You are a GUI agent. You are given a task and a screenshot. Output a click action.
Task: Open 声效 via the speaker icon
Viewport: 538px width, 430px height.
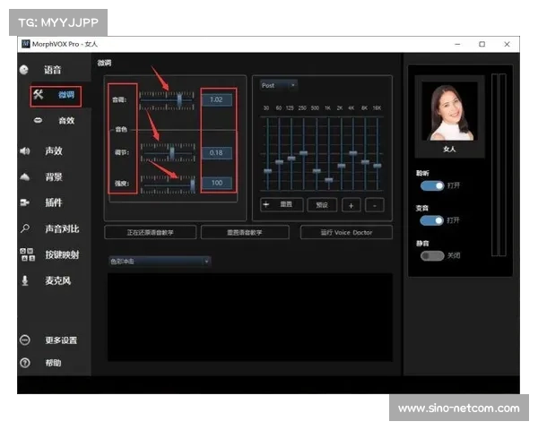pos(25,150)
